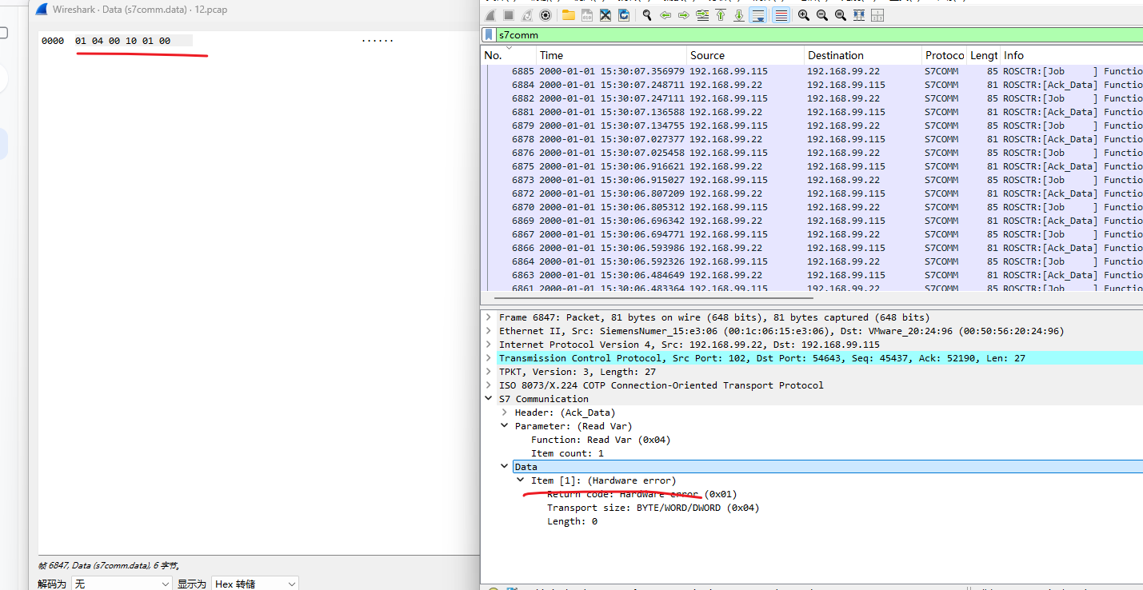Expand Transmission Control Protocol node

click(489, 358)
